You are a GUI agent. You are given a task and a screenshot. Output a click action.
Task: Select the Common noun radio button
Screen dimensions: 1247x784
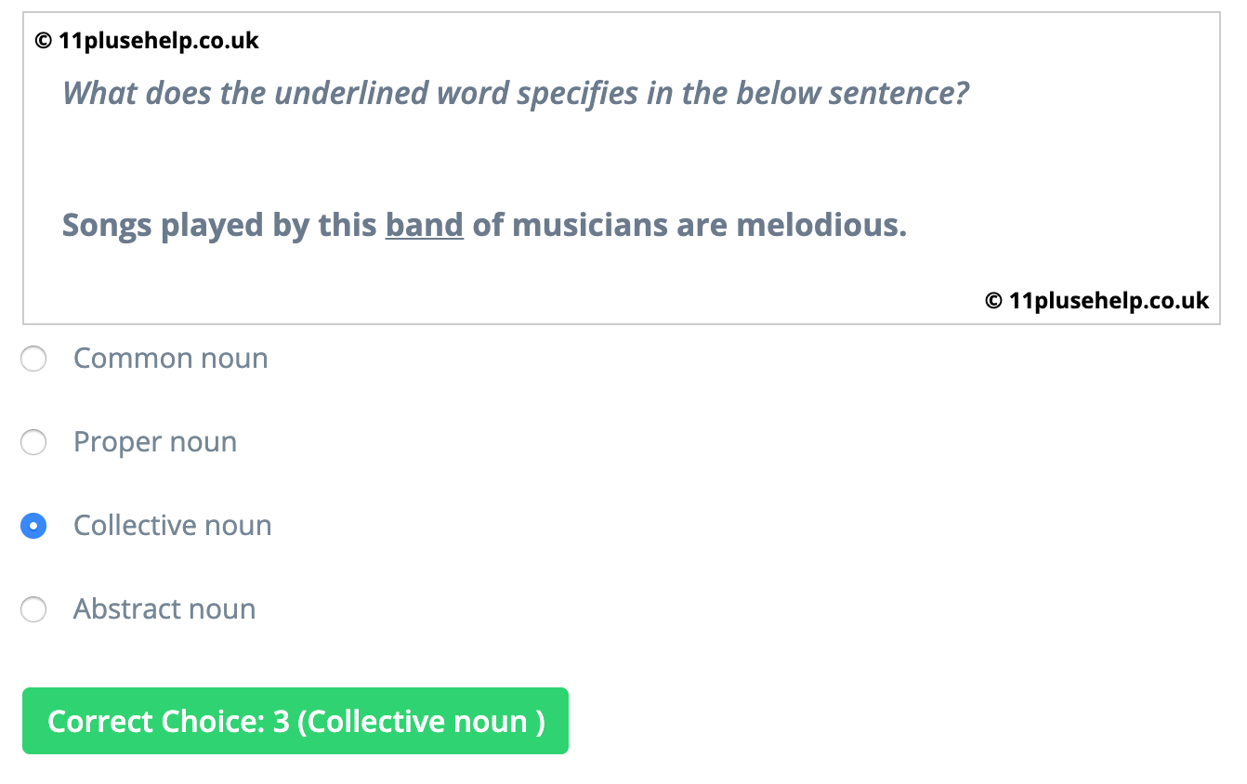pos(33,359)
